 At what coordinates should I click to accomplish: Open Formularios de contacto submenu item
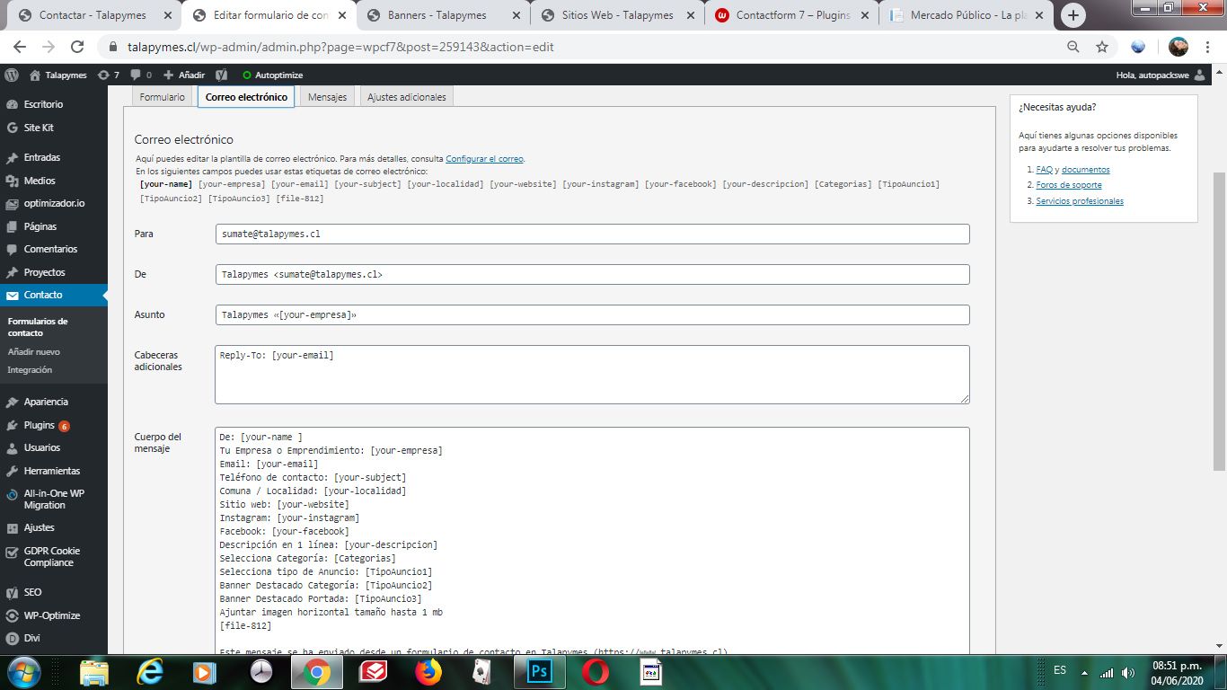(x=38, y=327)
